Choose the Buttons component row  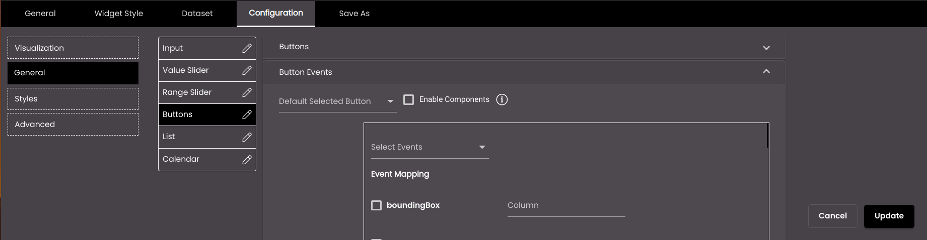coord(207,114)
